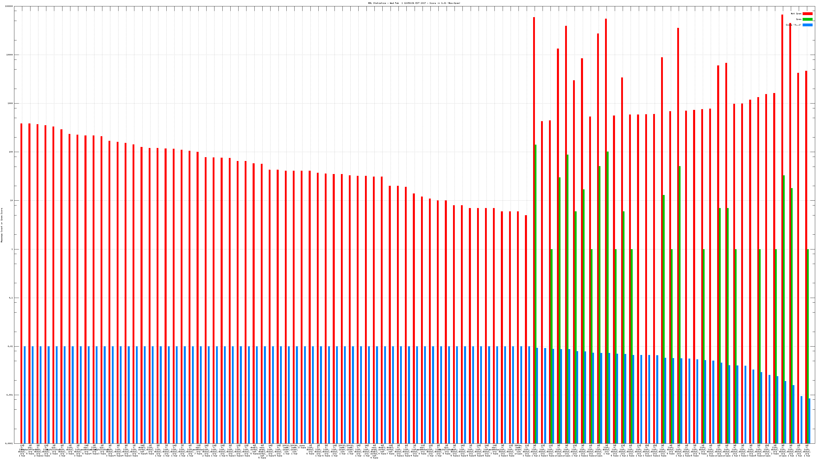Click the 100000 y-axis tick label

9,6
